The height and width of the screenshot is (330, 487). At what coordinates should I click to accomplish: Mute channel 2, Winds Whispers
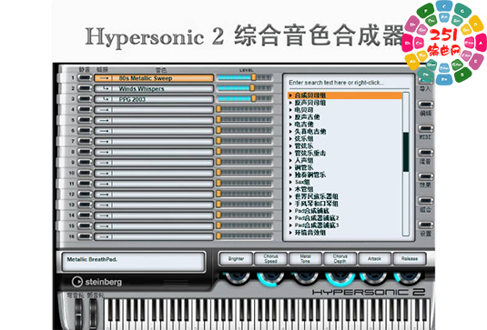pos(85,88)
